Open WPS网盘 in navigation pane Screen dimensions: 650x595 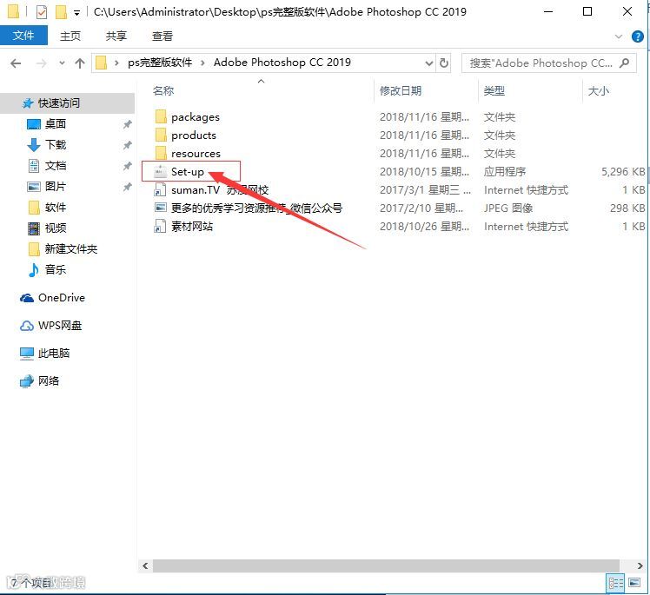point(60,326)
